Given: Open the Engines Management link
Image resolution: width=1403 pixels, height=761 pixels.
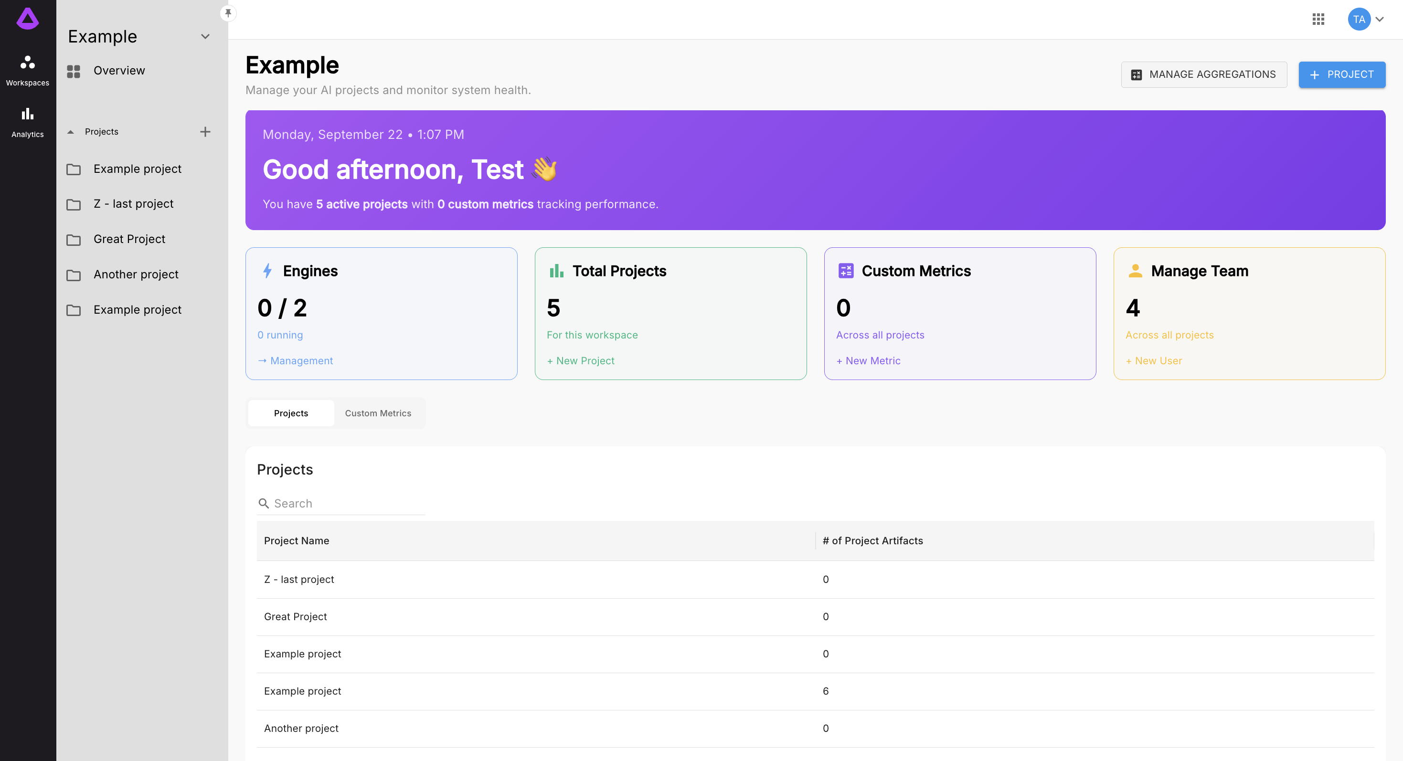Looking at the screenshot, I should tap(295, 361).
